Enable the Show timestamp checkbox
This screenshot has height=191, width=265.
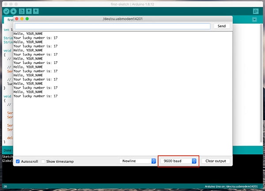(43, 161)
